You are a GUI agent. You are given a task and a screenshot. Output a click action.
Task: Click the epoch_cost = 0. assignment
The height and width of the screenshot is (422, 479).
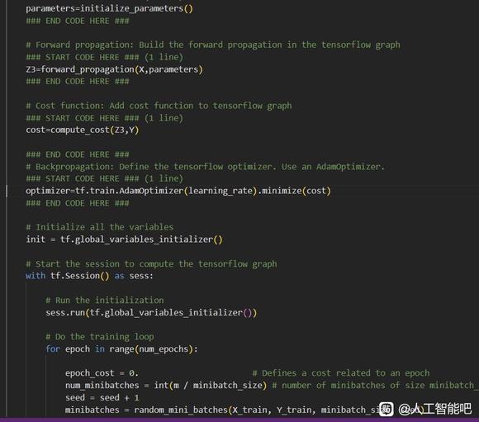[102, 373]
